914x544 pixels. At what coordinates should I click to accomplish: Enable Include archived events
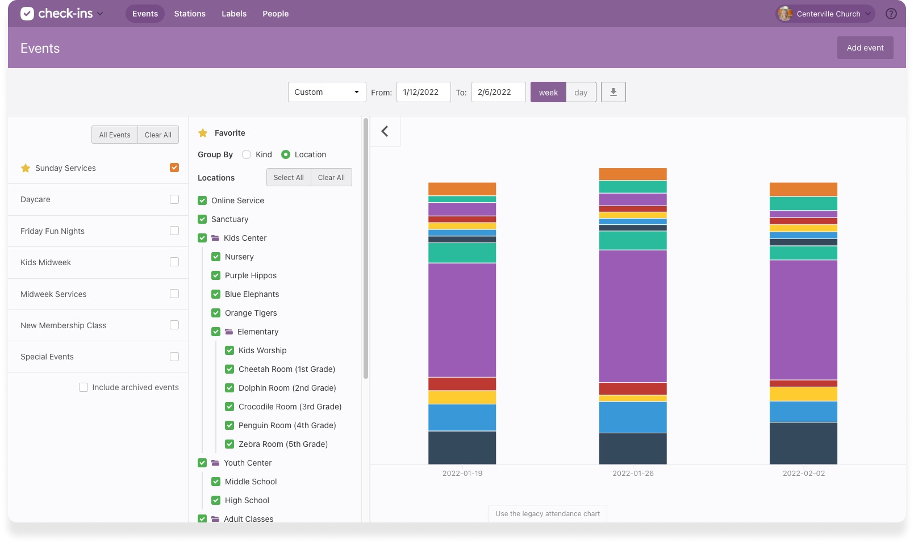point(84,387)
